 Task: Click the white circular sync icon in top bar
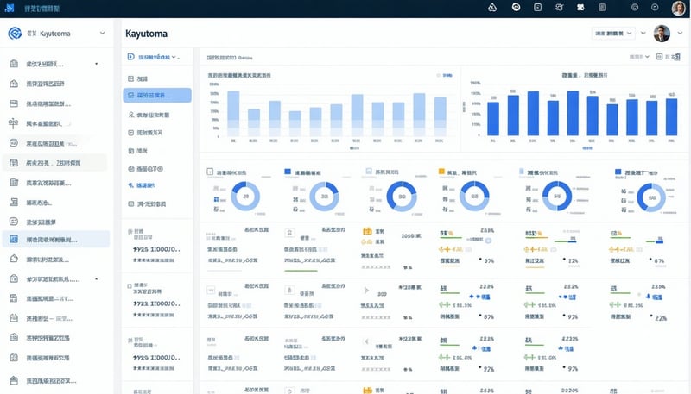pos(516,7)
